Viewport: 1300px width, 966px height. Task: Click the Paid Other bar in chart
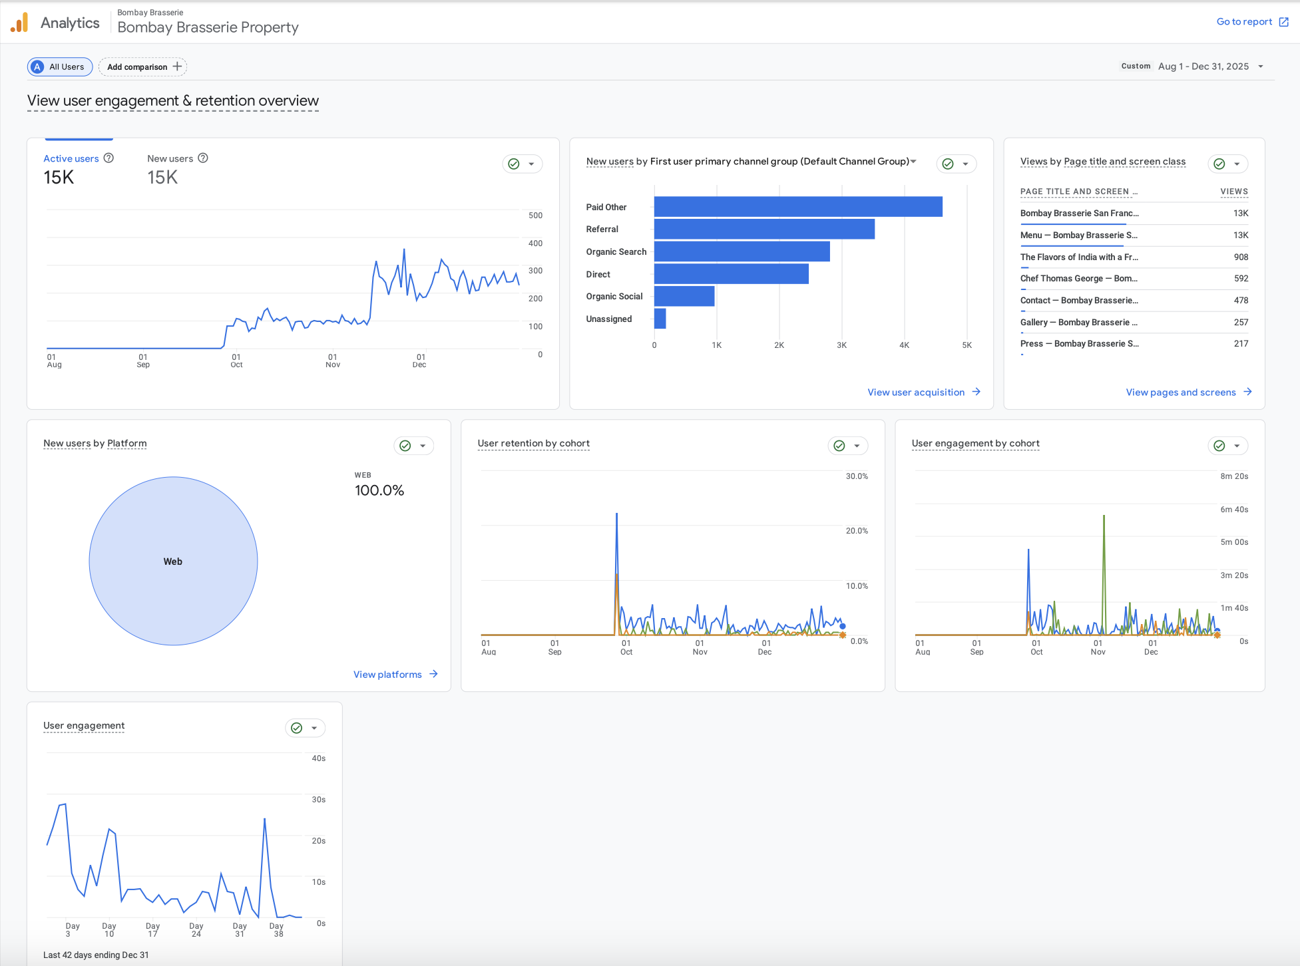tap(797, 207)
